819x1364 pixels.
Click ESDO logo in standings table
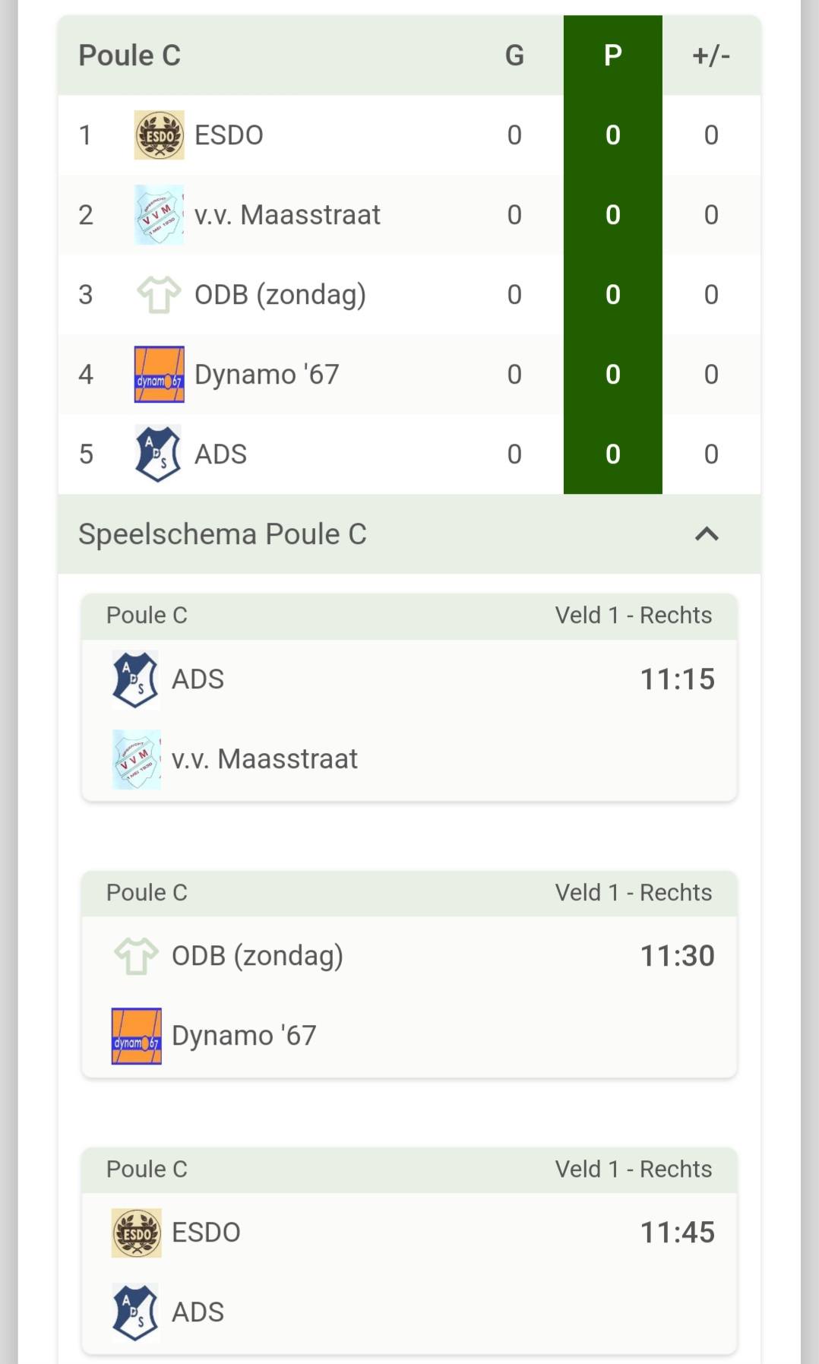[x=159, y=135]
